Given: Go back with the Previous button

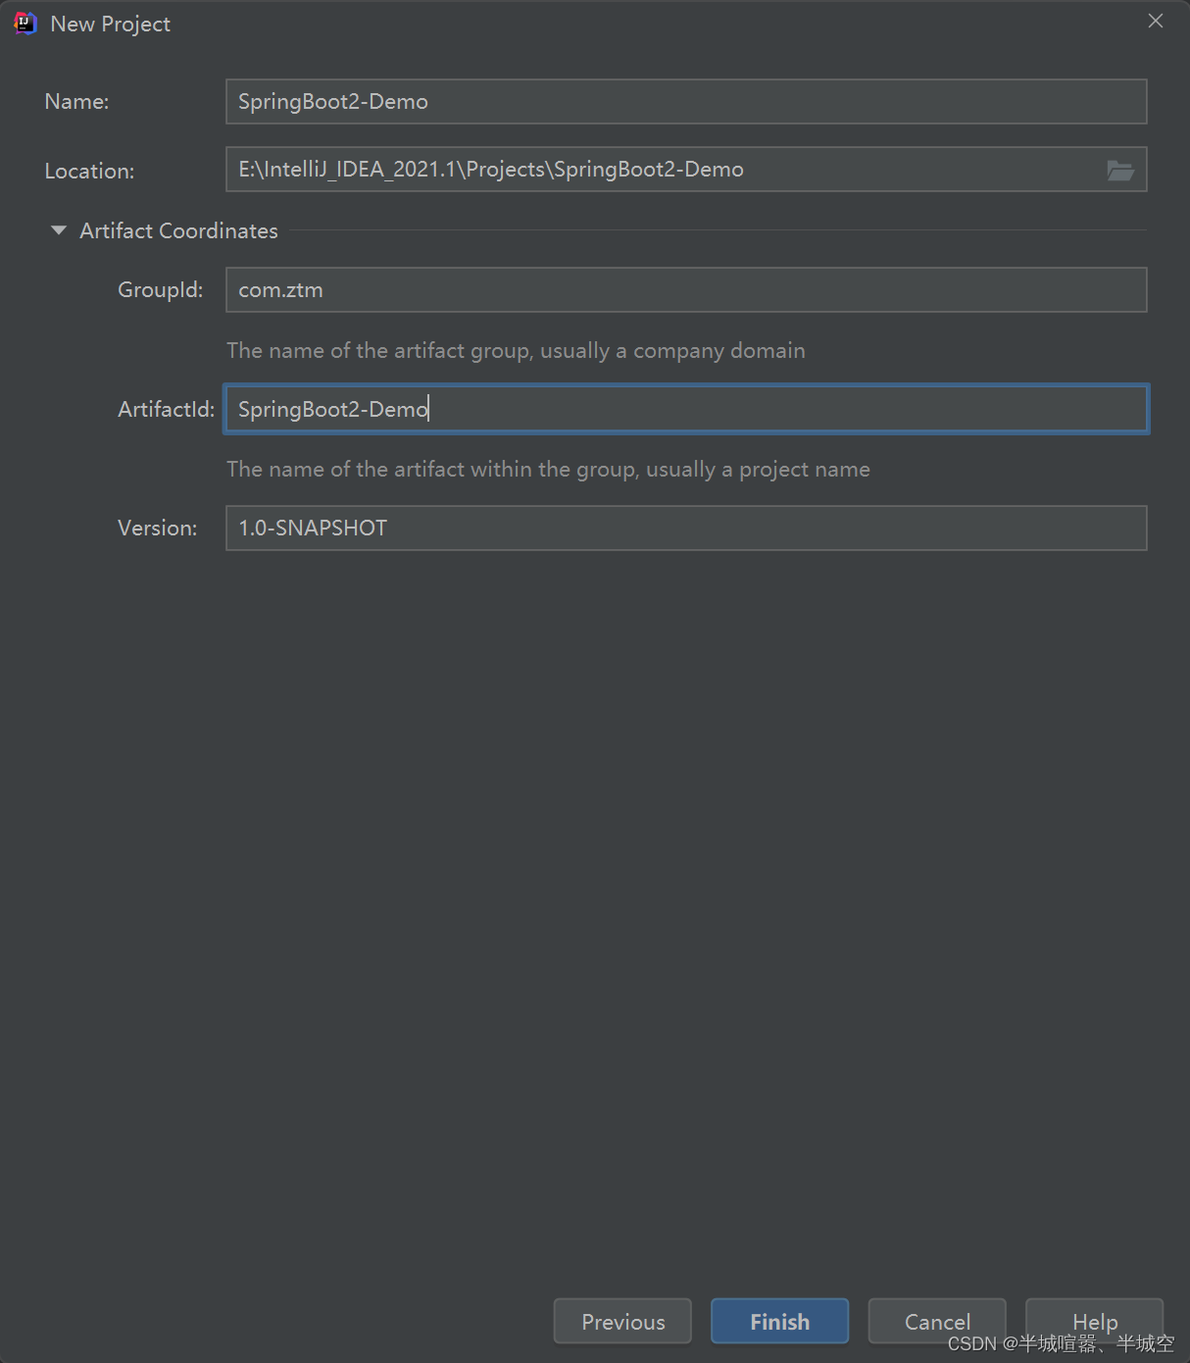Looking at the screenshot, I should (x=622, y=1321).
